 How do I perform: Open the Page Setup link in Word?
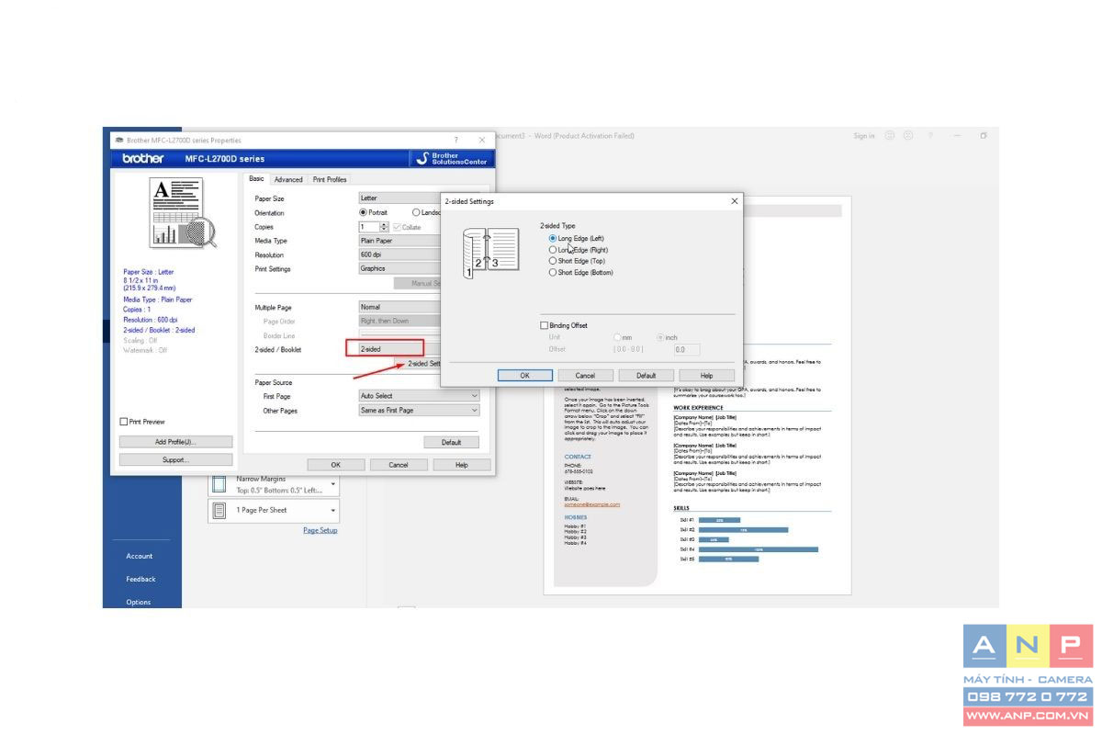320,530
